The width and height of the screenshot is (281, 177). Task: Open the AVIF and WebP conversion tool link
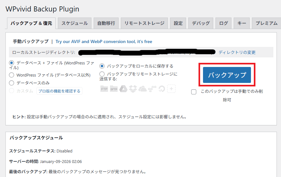click(x=104, y=41)
